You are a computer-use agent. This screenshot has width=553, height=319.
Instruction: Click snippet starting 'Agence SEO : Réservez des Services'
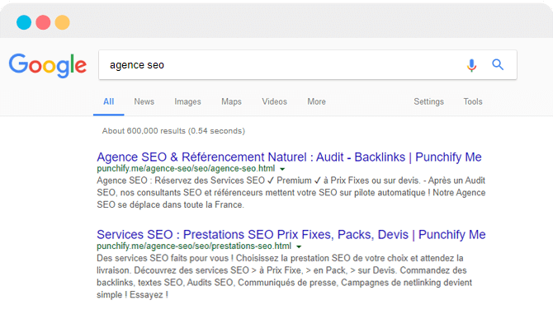click(x=291, y=193)
